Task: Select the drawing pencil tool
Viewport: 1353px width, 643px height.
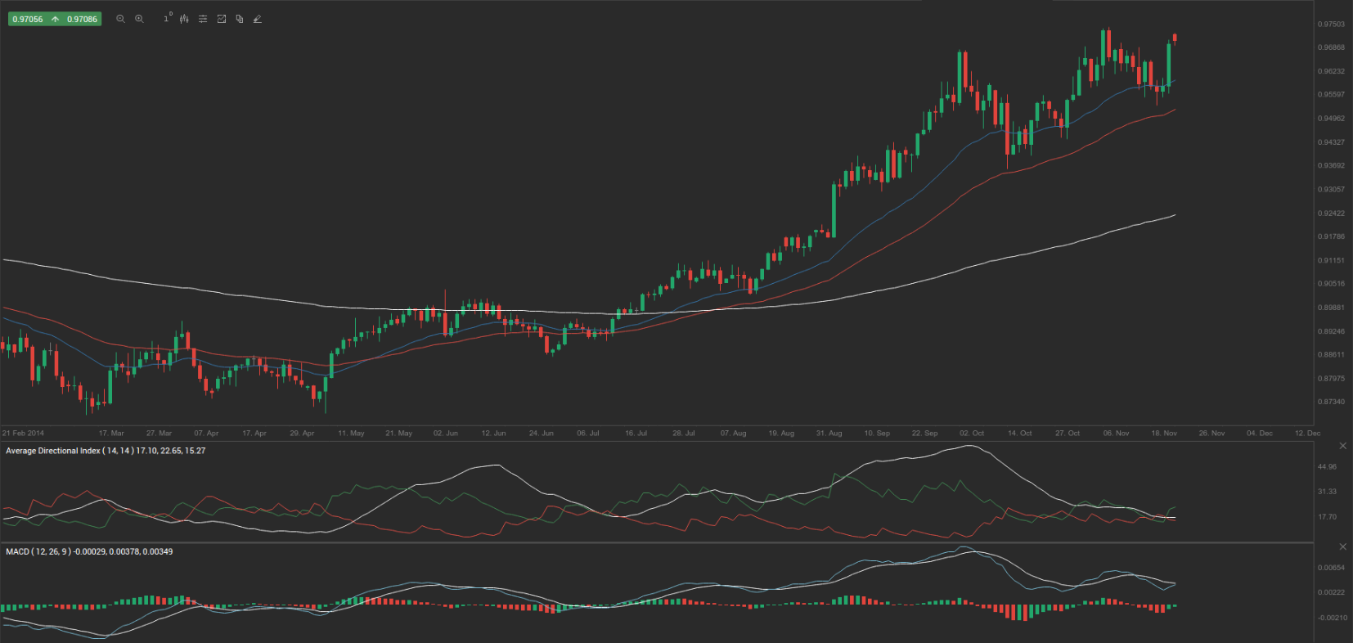Action: tap(258, 19)
